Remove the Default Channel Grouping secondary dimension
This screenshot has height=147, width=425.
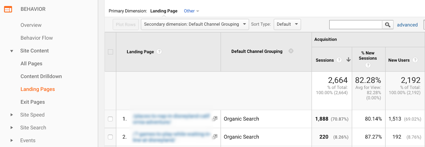pos(291,51)
